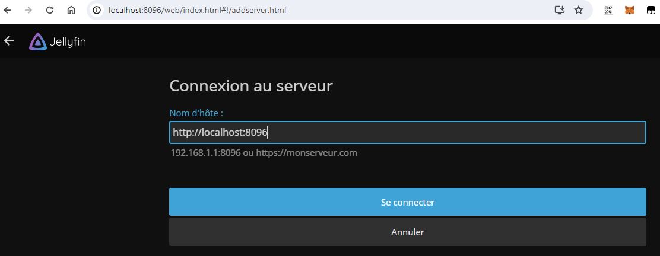Click the Tampermonkey extension icon
The height and width of the screenshot is (256, 660).
coord(651,10)
